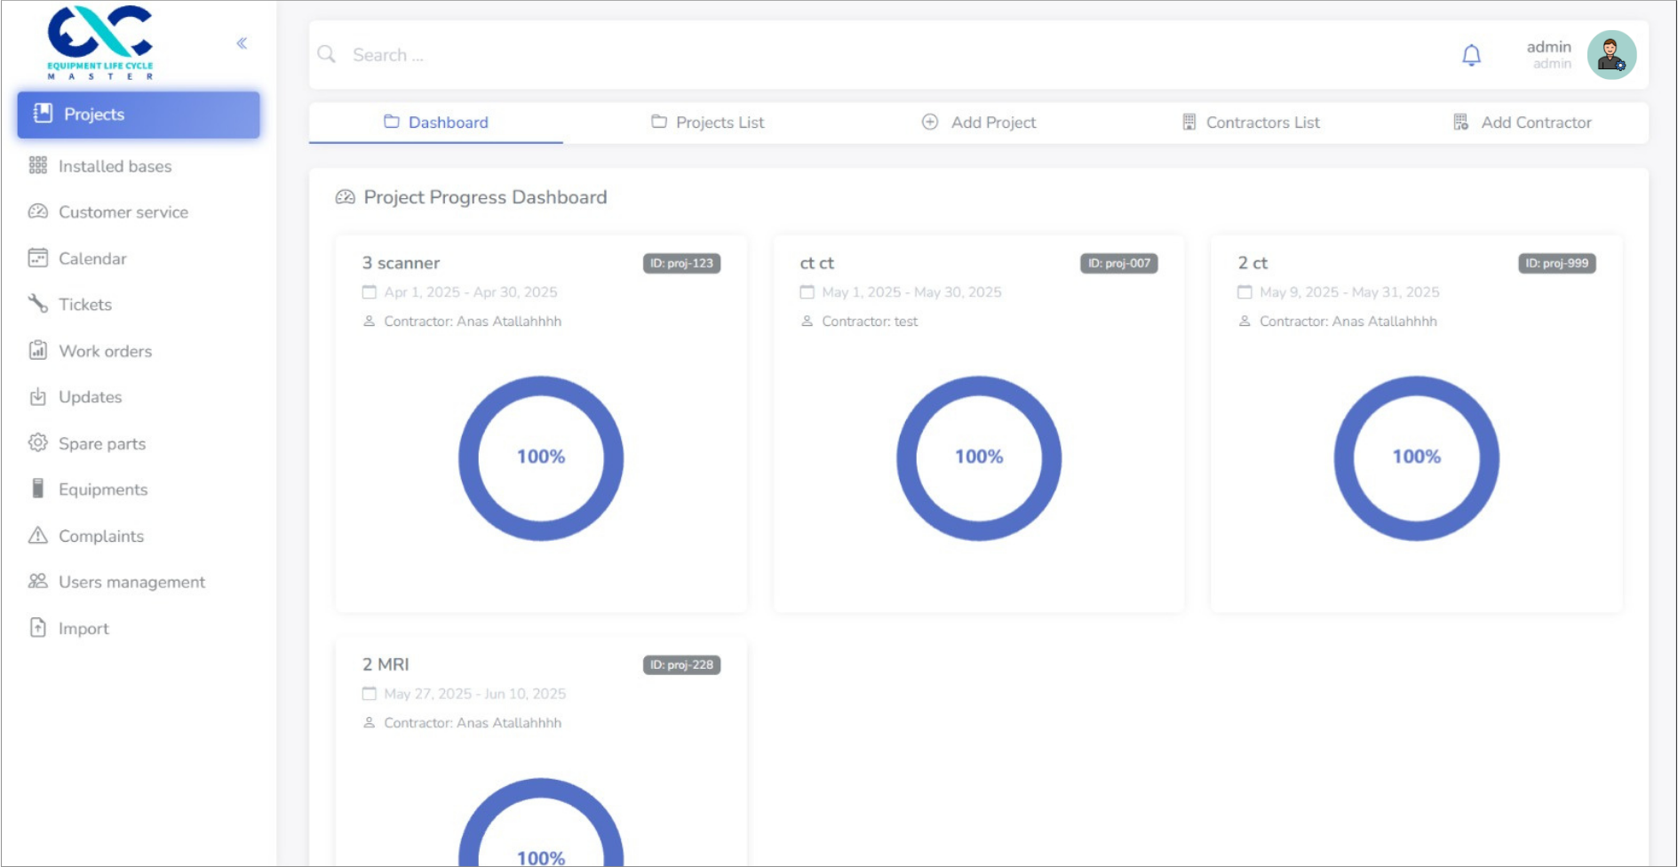The image size is (1678, 867).
Task: Click the ID: proj-007 badge
Action: click(1118, 263)
